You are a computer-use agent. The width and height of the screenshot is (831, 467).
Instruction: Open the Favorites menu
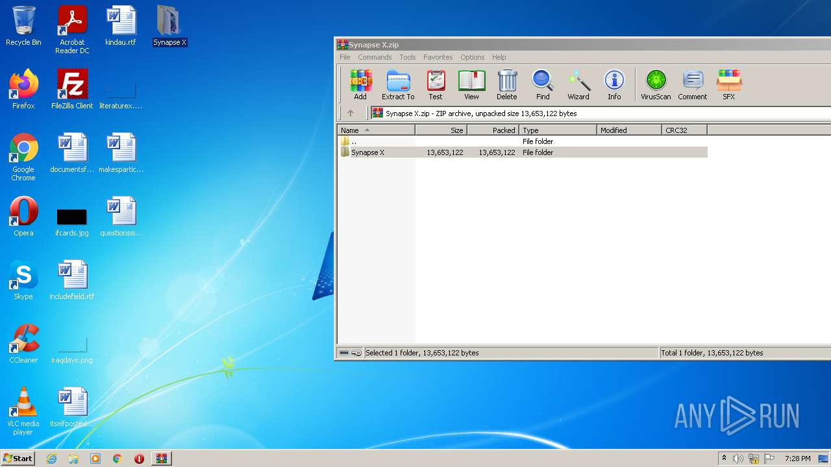point(438,57)
